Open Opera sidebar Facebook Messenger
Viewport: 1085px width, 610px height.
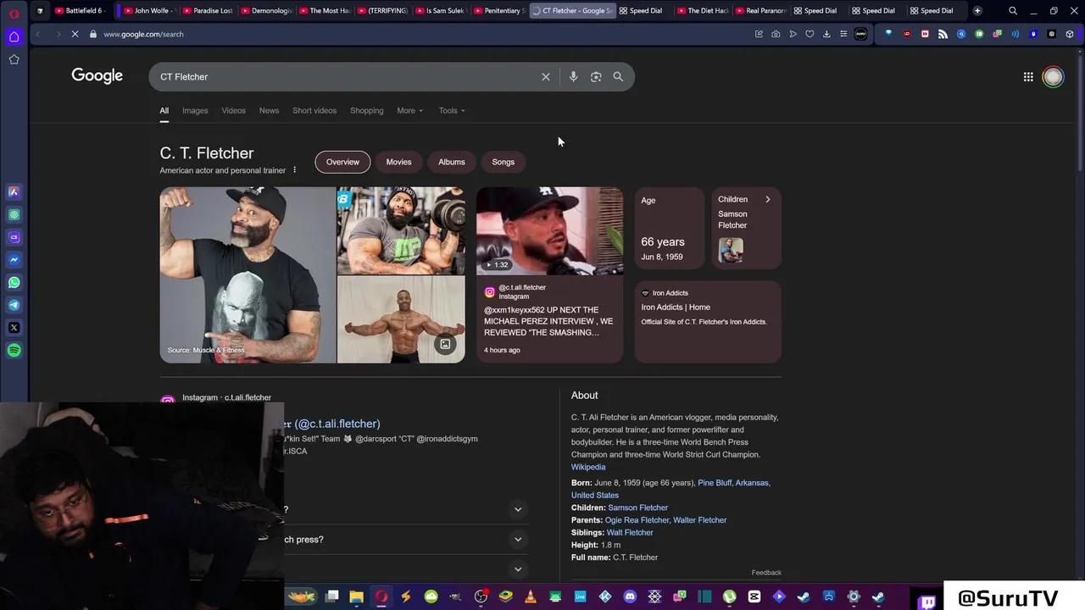tap(14, 260)
